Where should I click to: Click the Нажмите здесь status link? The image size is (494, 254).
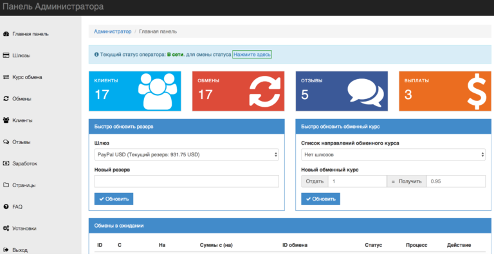tap(252, 55)
